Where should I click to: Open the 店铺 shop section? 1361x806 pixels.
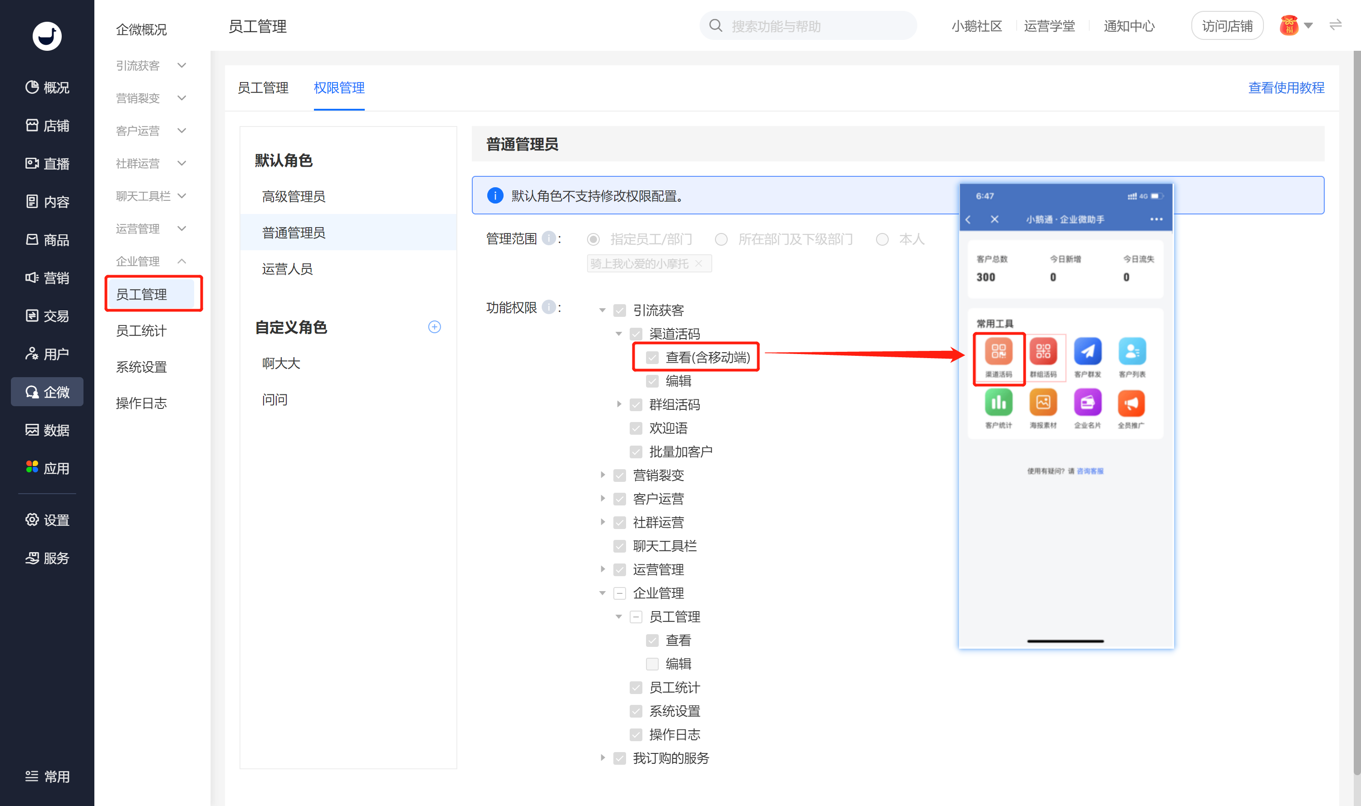47,126
